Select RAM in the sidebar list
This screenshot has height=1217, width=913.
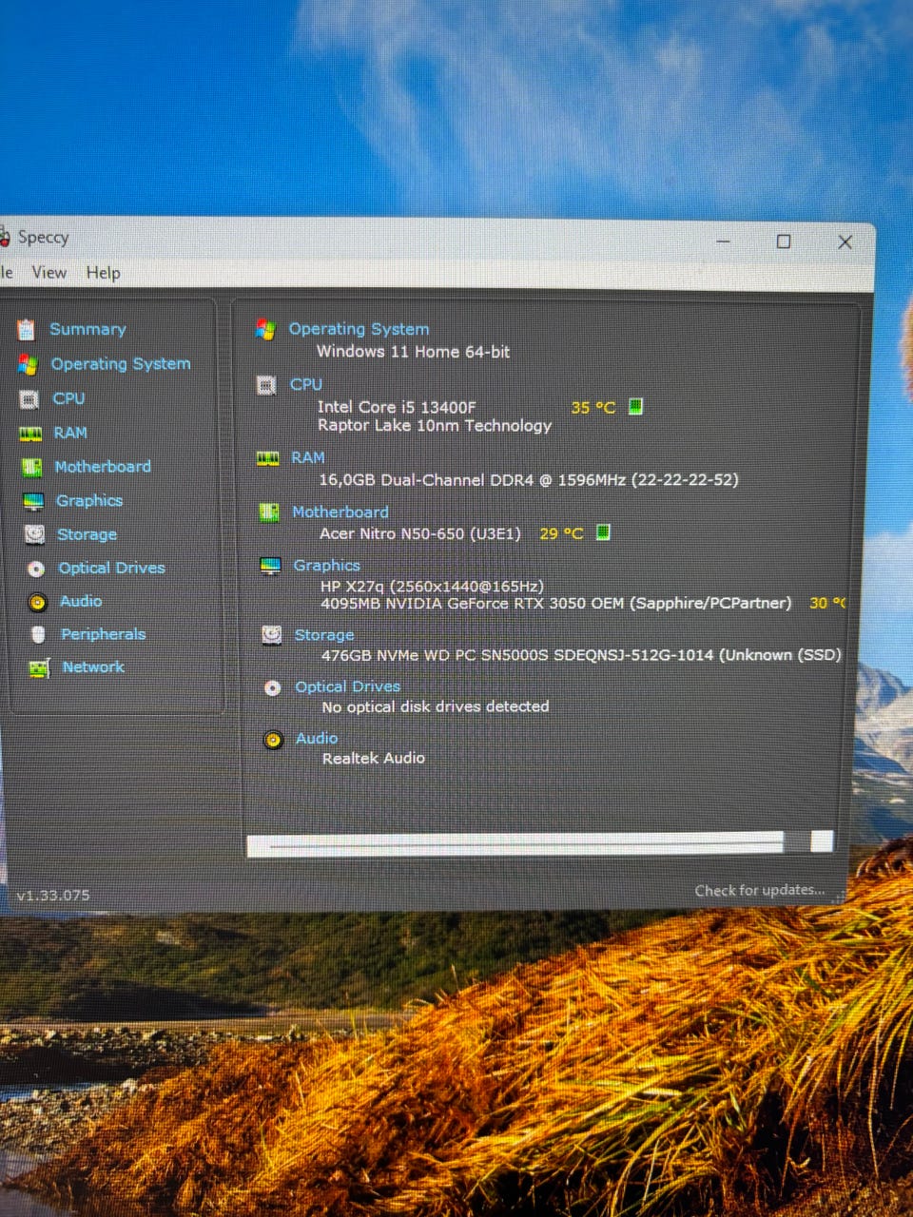tap(70, 433)
